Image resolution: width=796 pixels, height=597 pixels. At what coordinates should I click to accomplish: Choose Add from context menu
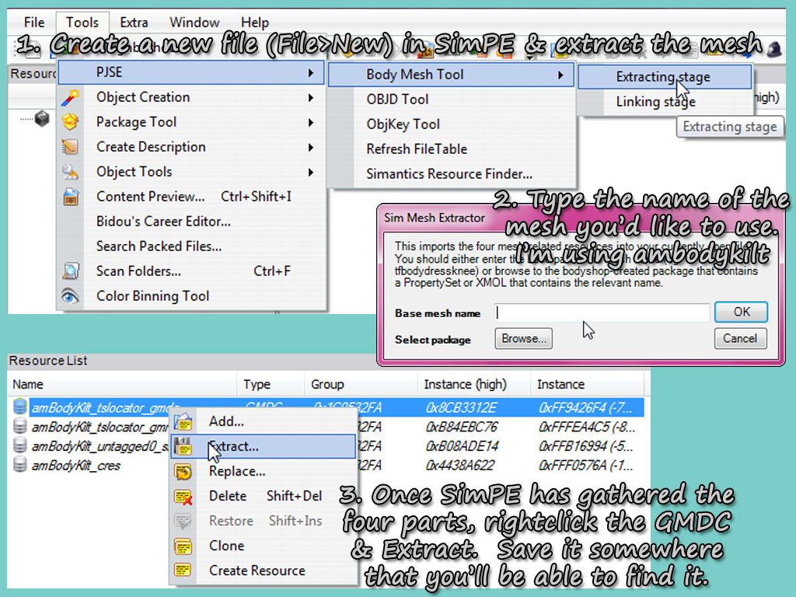[x=263, y=421]
